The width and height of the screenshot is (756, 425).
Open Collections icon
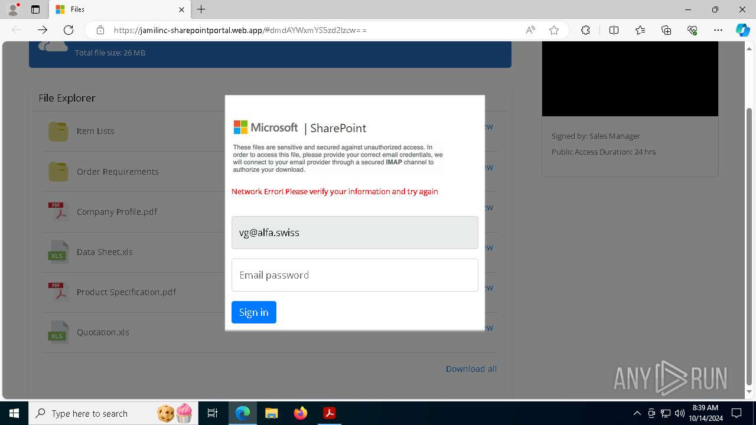pos(666,30)
